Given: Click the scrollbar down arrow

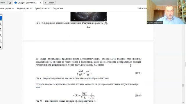Looking at the screenshot, I should (183, 103).
